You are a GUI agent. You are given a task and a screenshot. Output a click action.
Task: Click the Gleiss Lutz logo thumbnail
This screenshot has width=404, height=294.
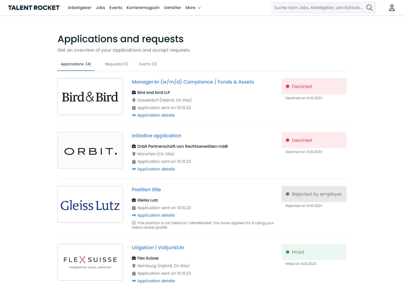[90, 204]
